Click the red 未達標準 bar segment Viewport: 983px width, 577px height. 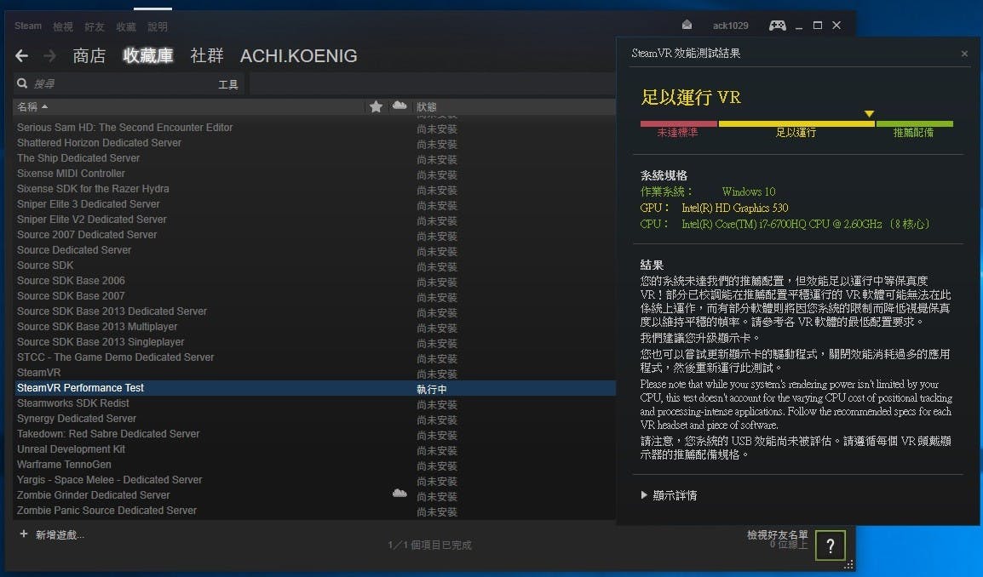[678, 124]
